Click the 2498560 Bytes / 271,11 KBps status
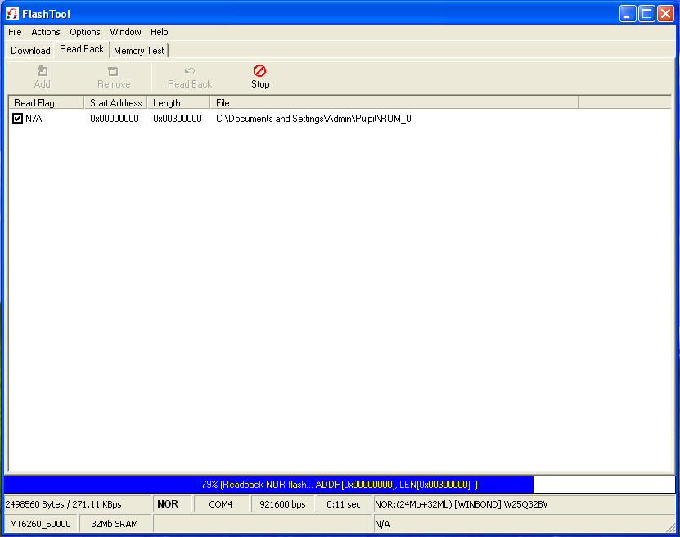The image size is (680, 537). point(77,504)
